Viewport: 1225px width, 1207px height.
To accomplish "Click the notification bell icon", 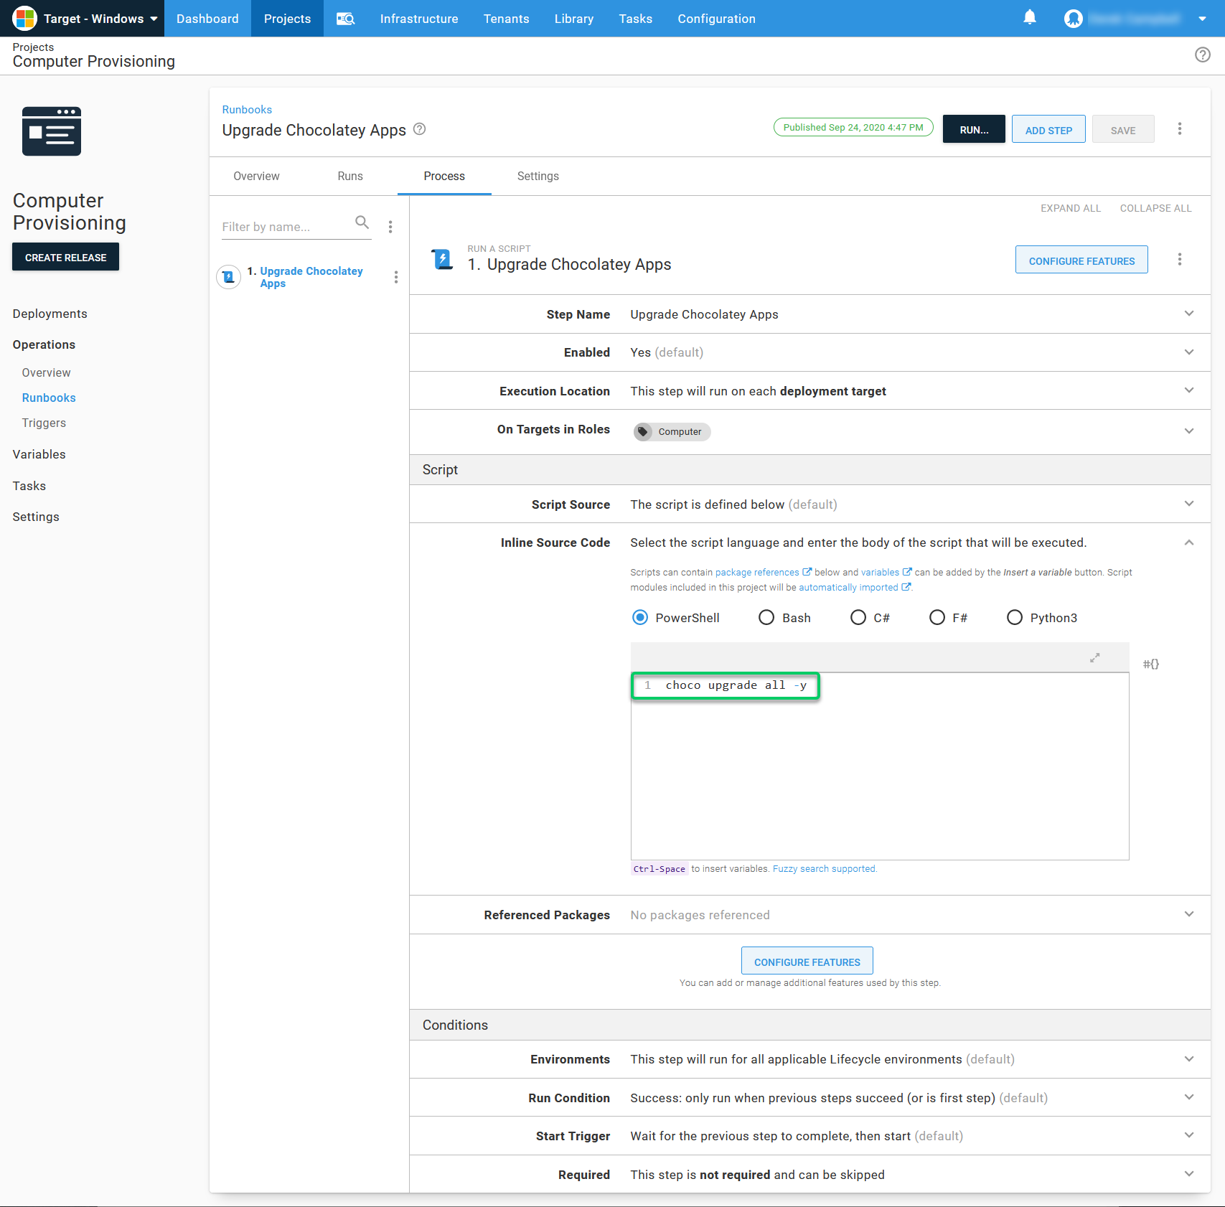I will coord(1030,18).
